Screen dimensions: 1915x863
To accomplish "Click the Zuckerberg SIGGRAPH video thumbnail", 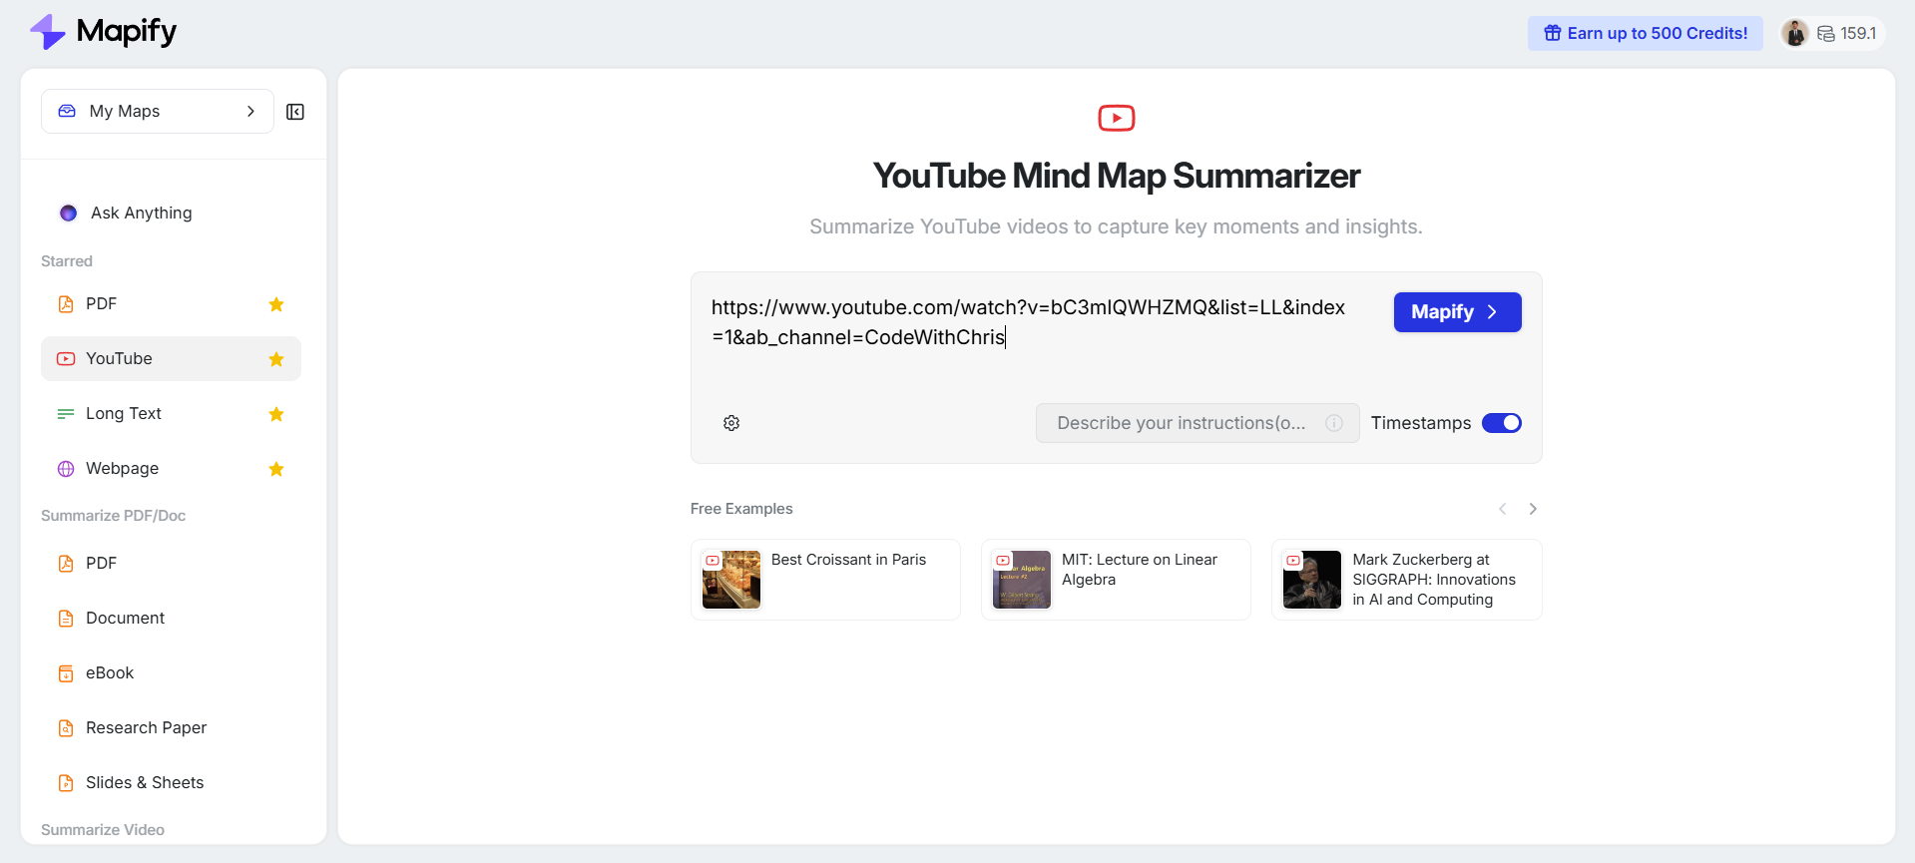I will point(1312,580).
